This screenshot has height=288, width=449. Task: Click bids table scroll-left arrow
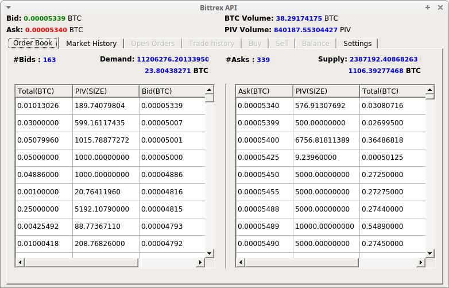pyautogui.click(x=20, y=262)
